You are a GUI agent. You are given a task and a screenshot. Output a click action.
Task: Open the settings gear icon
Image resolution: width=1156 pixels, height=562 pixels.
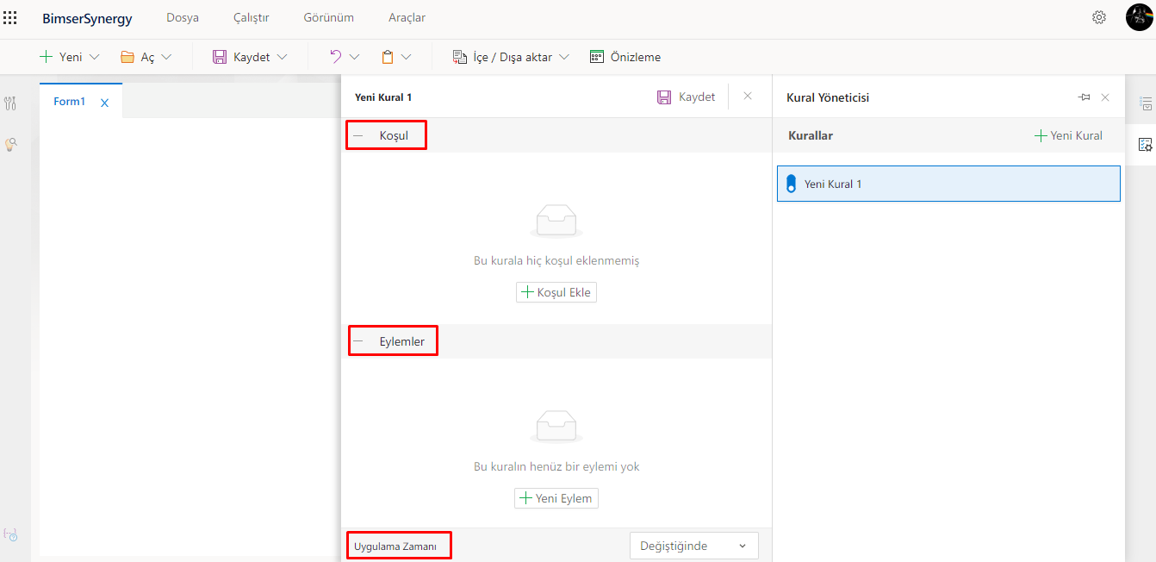pyautogui.click(x=1099, y=17)
